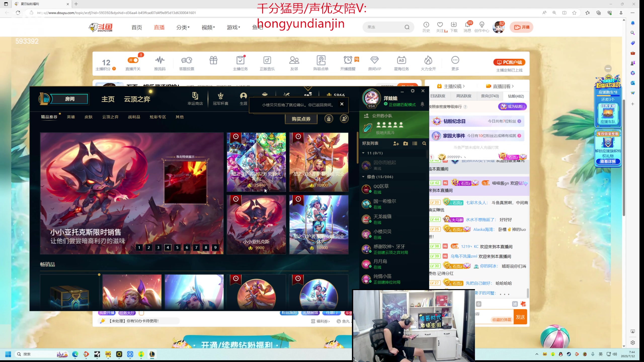This screenshot has width=644, height=362.
Task: Jump to carousel slide 7
Action: click(196, 247)
